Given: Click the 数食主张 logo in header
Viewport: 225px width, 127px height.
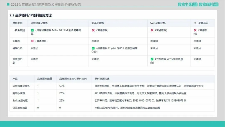Looking at the screenshot, I should point(188,5).
